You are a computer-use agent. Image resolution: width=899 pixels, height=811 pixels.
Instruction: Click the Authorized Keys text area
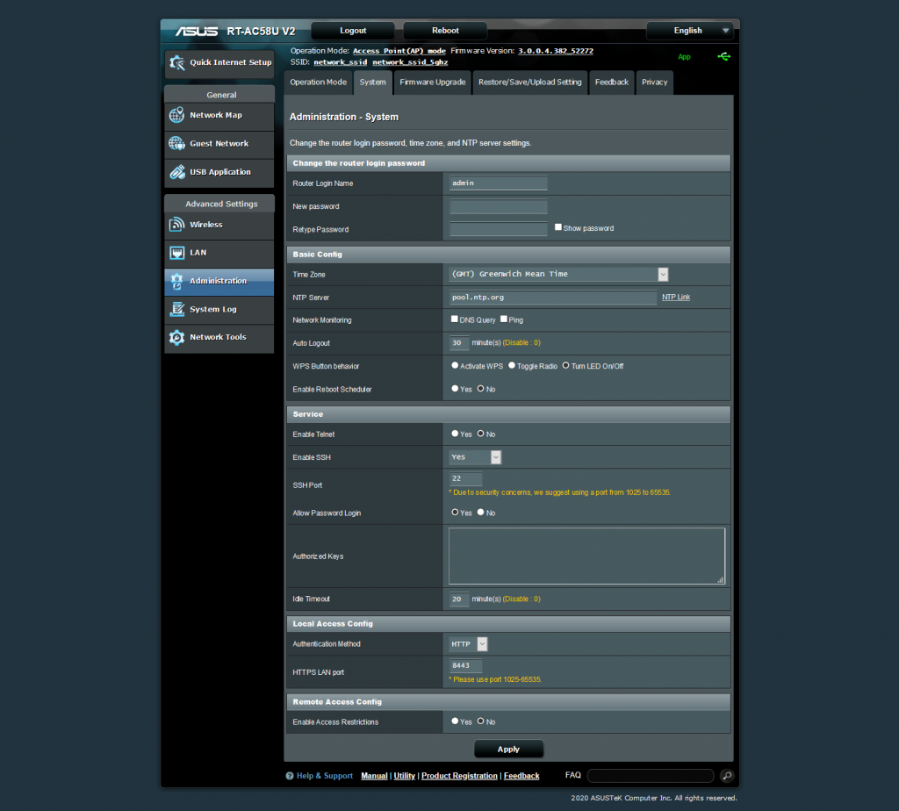click(x=587, y=556)
